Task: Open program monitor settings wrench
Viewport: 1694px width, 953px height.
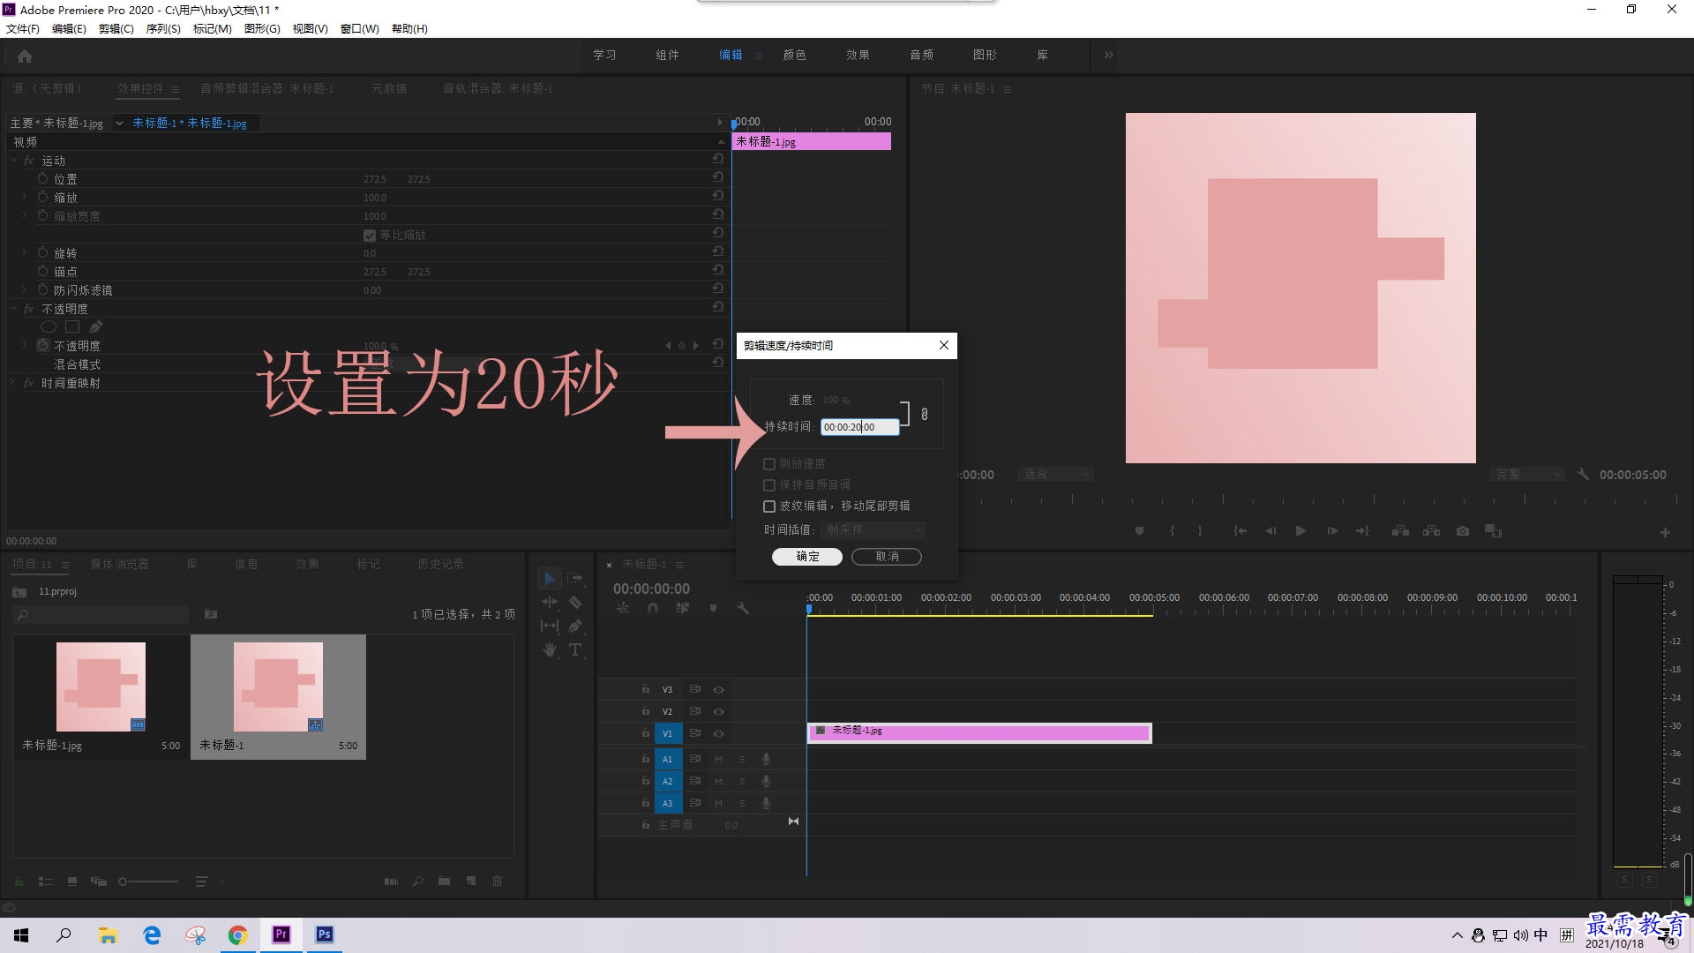Action: point(1583,474)
